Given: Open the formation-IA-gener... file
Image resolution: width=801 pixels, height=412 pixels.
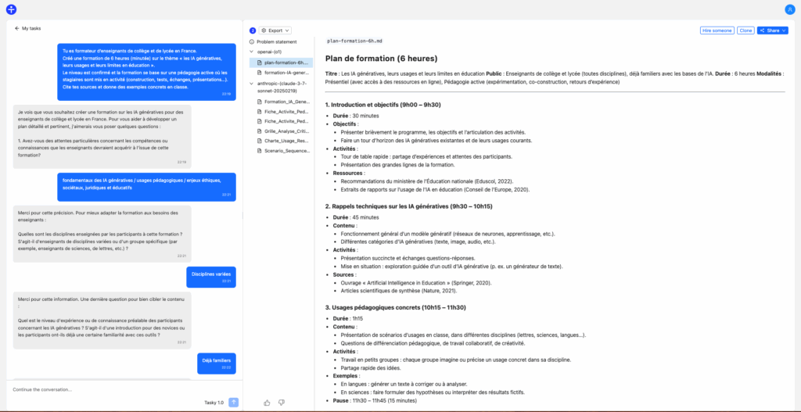Looking at the screenshot, I should pyautogui.click(x=286, y=72).
